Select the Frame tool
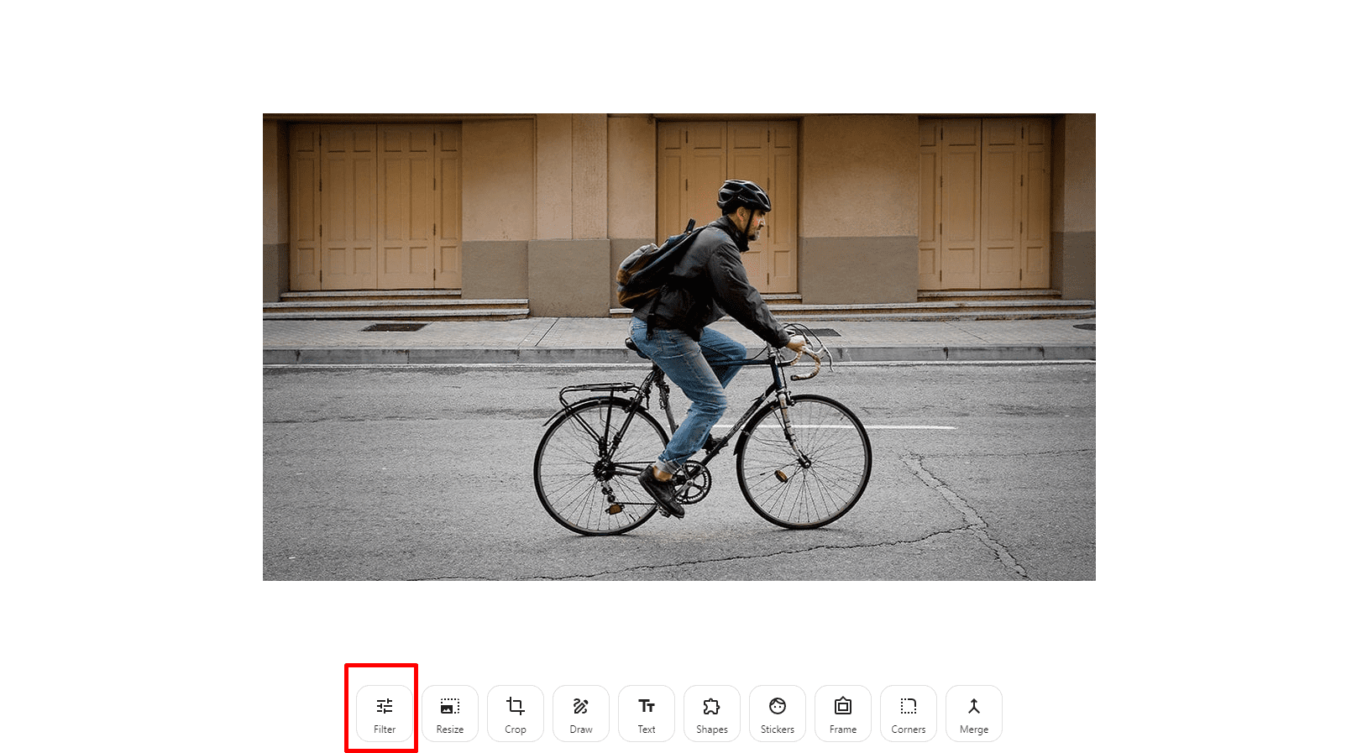Image resolution: width=1357 pixels, height=753 pixels. coord(843,714)
